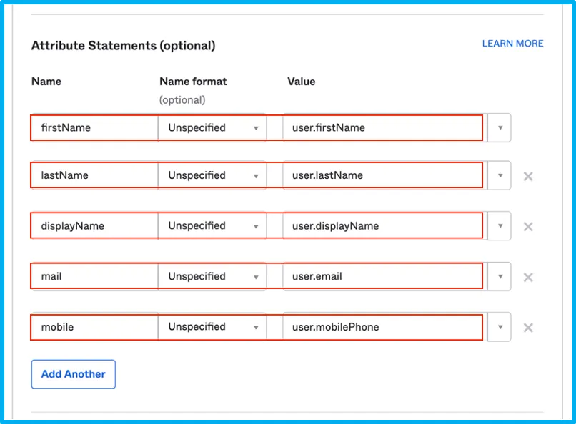The width and height of the screenshot is (576, 425).
Task: Edit the mobile name field
Action: (94, 327)
